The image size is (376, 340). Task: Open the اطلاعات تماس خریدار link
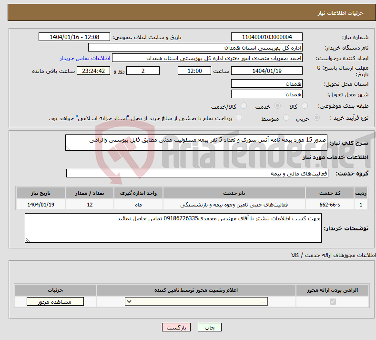pyautogui.click(x=85, y=58)
